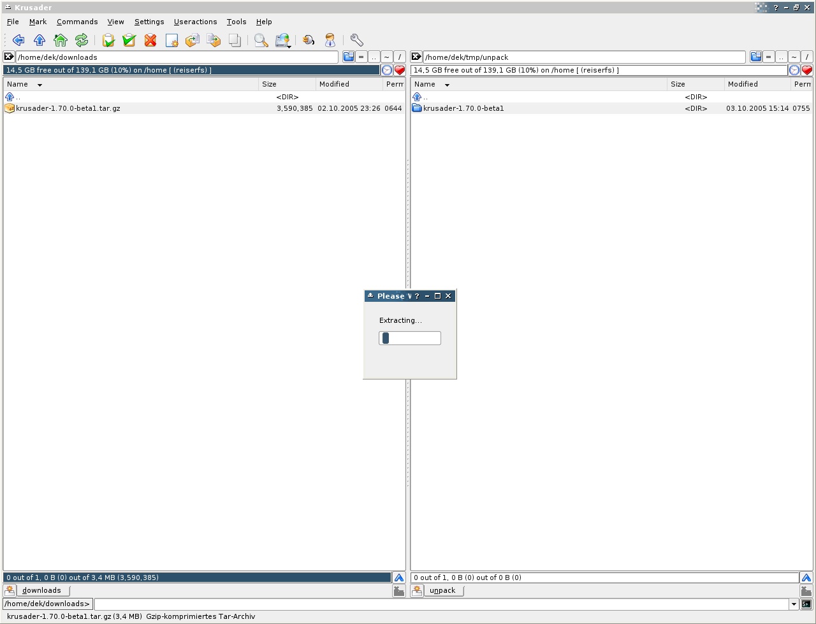The width and height of the screenshot is (816, 624).
Task: Open the Commands menu
Action: tap(77, 22)
